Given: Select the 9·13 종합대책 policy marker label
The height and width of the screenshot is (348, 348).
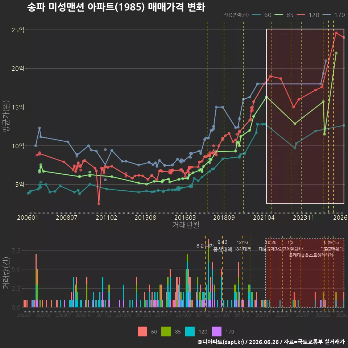Looking at the screenshot, I should point(222,246).
